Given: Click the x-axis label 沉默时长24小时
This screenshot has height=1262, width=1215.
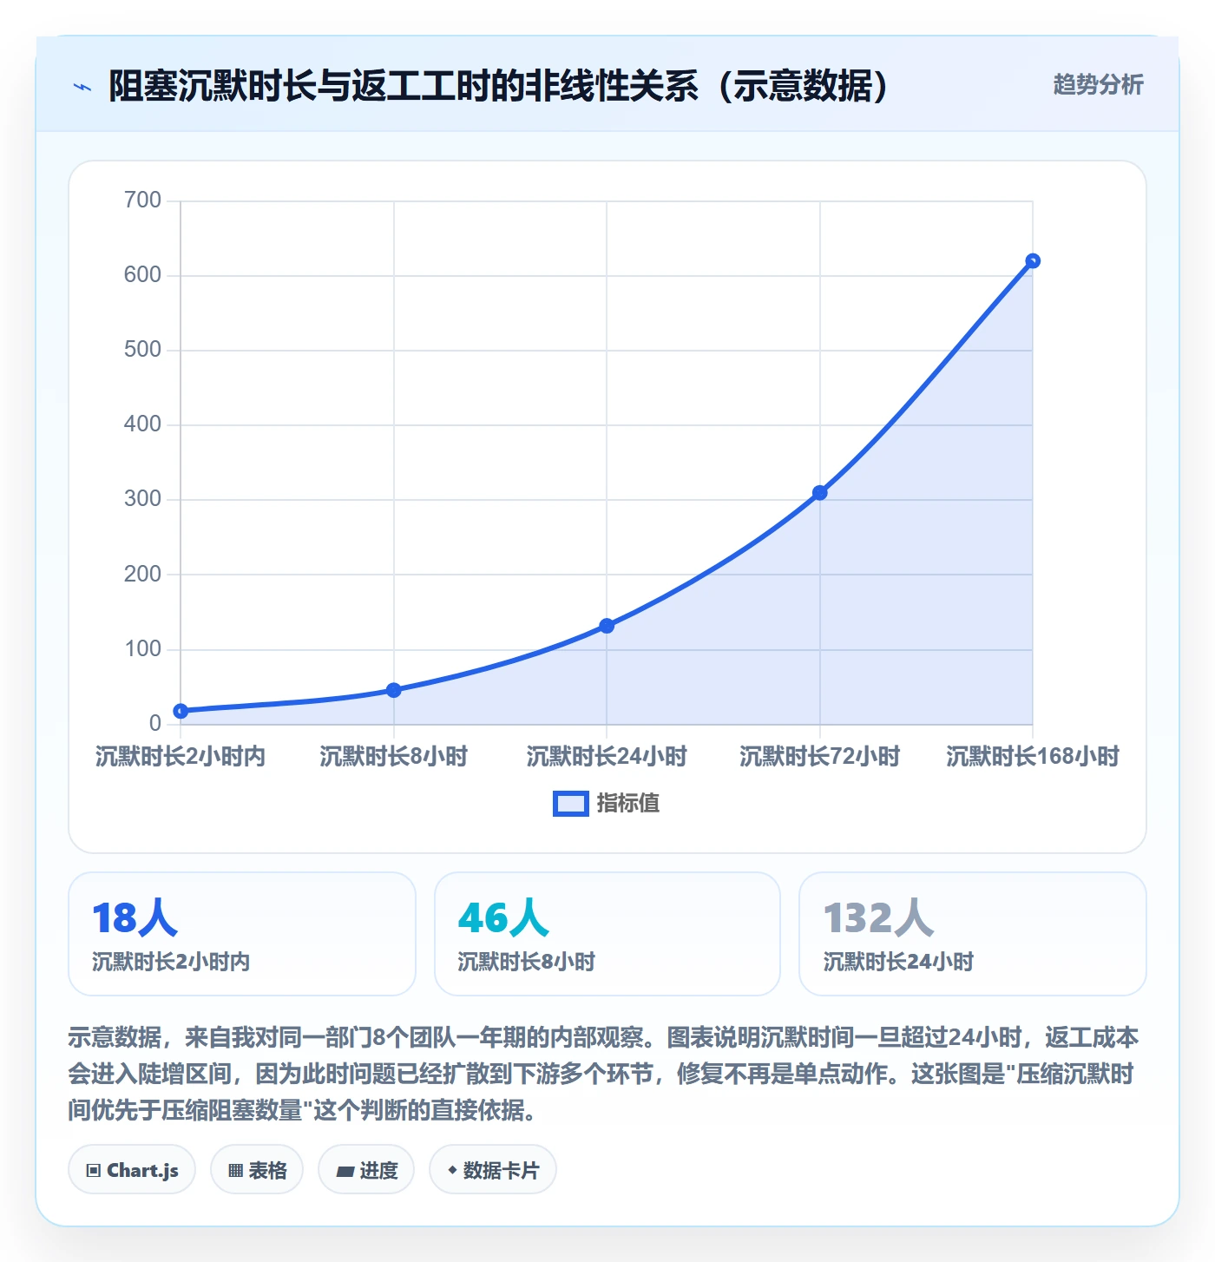Looking at the screenshot, I should coord(607,757).
